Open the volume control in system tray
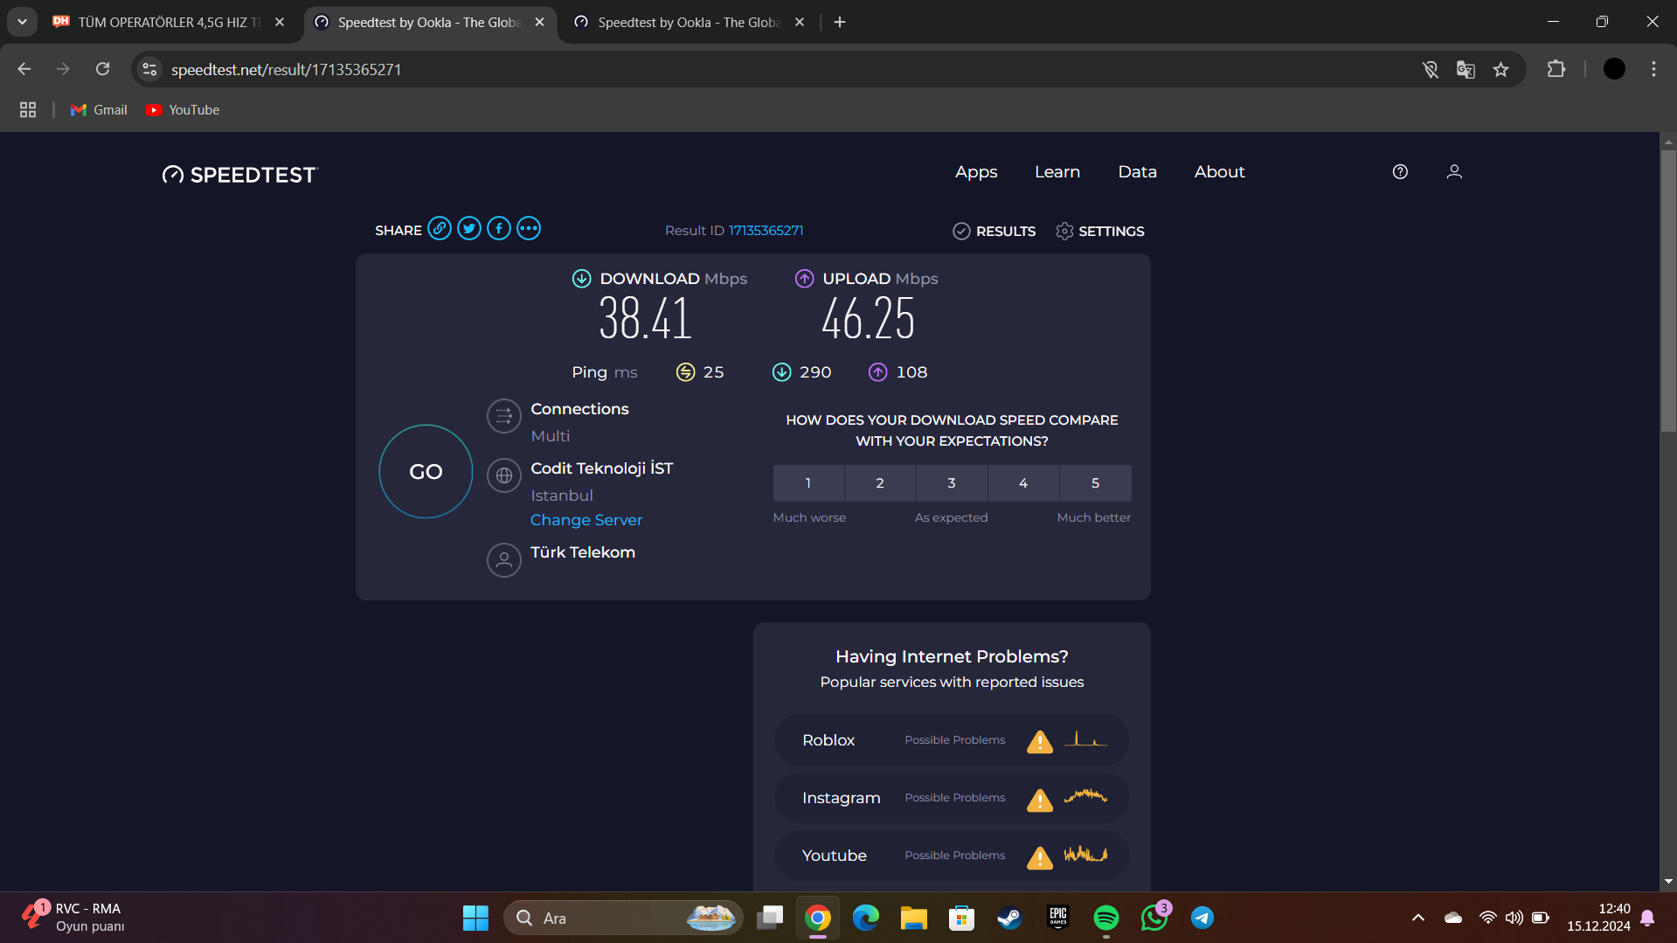 (x=1514, y=918)
